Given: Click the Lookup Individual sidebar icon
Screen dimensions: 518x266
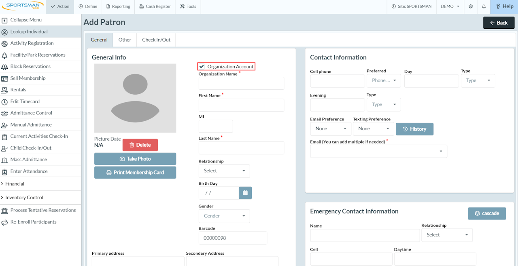Looking at the screenshot, I should click(x=4, y=32).
